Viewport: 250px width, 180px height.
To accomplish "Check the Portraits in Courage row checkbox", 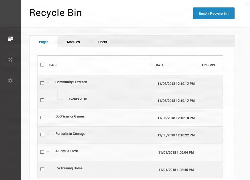I will [x=42, y=135].
